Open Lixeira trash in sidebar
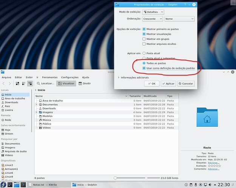The height and width of the screenshot is (188, 236). pos(9,110)
